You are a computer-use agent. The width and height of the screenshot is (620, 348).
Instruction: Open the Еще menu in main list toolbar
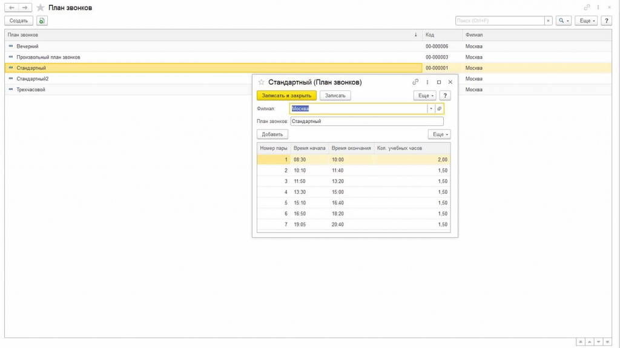tap(587, 21)
